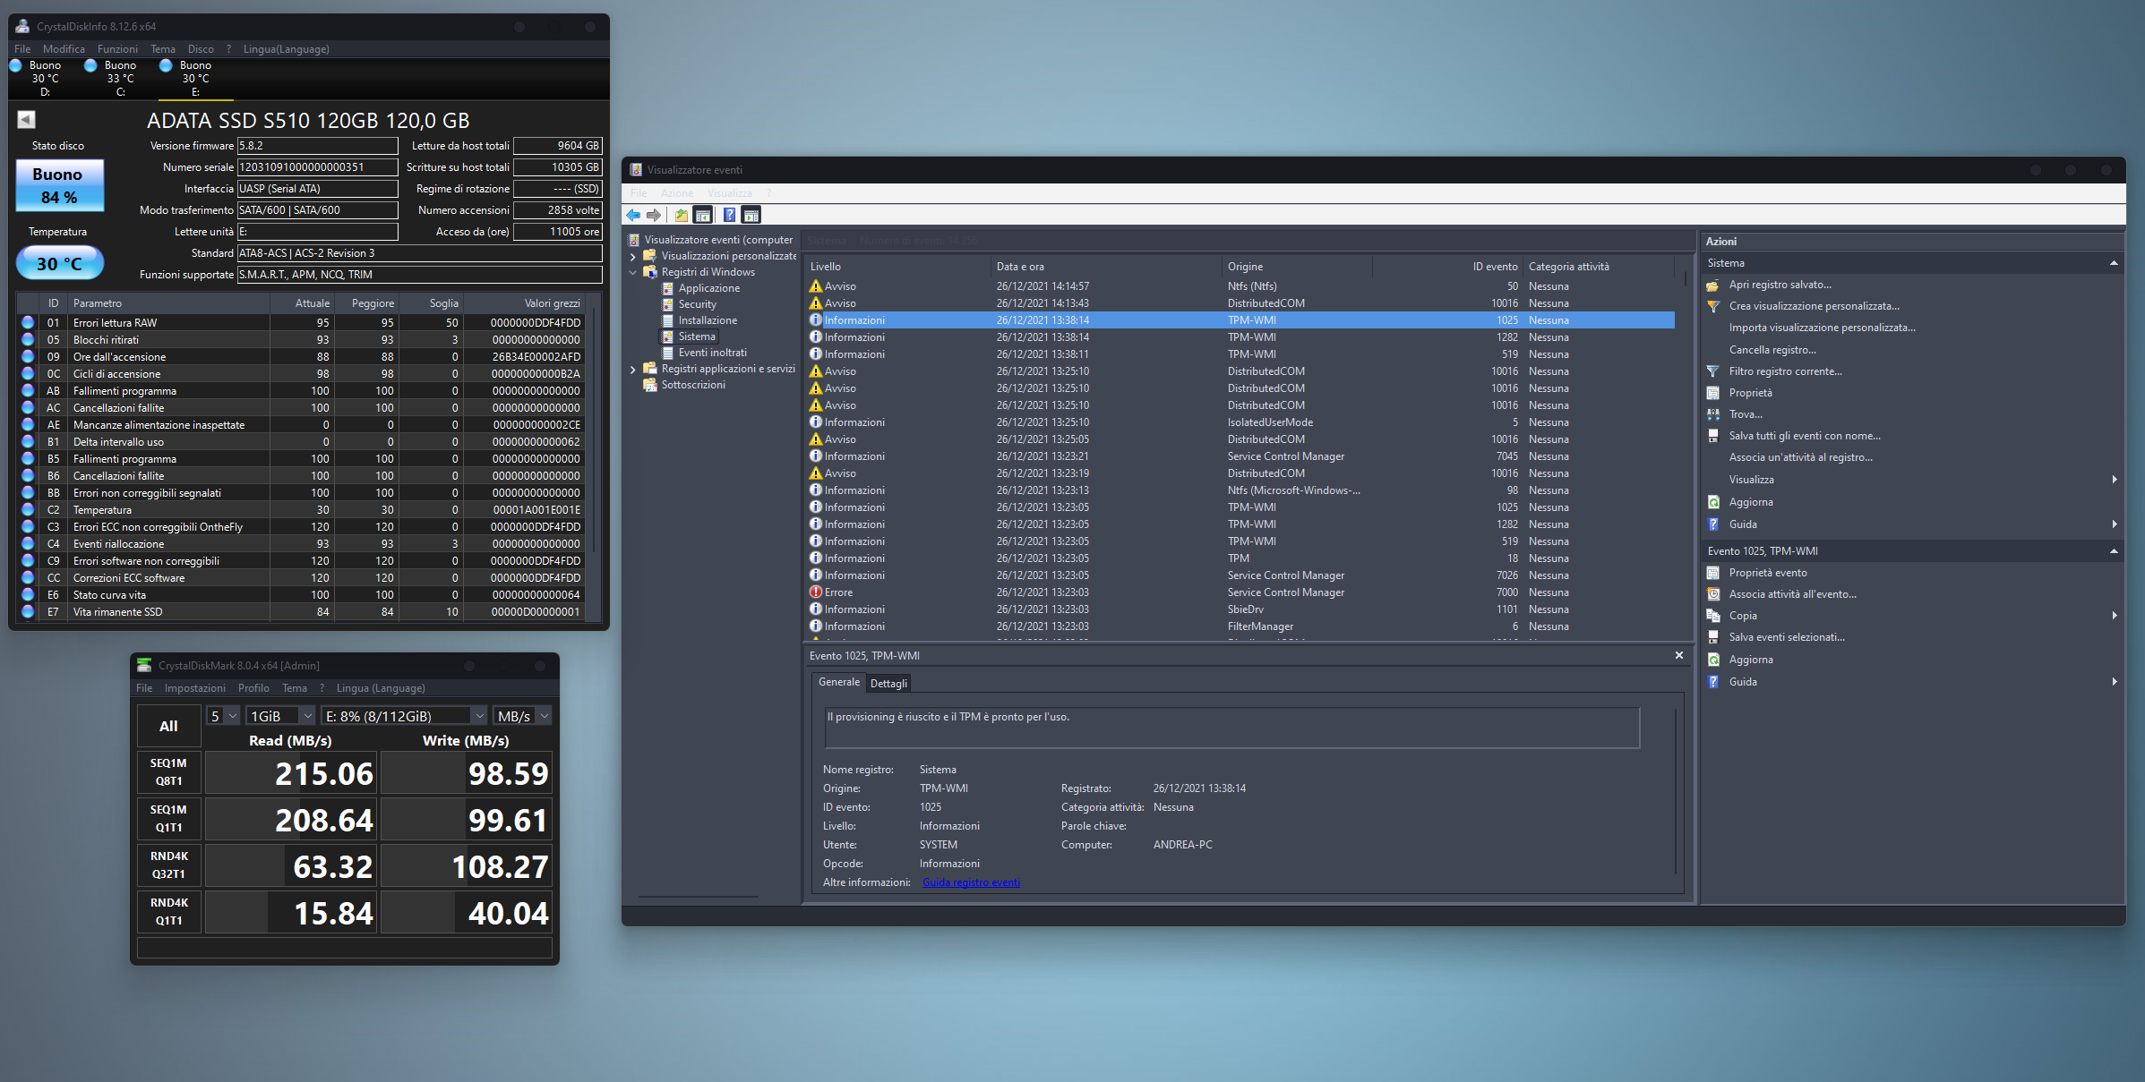Click the show/hide action pane toolbar icon
Image resolution: width=2145 pixels, height=1082 pixels.
pos(751,215)
